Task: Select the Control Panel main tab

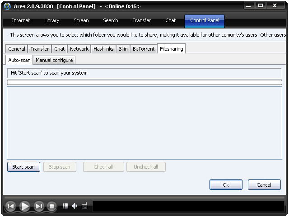Action: pos(205,21)
